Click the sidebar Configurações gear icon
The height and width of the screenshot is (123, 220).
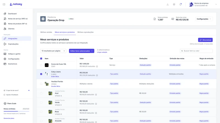coord(5,59)
